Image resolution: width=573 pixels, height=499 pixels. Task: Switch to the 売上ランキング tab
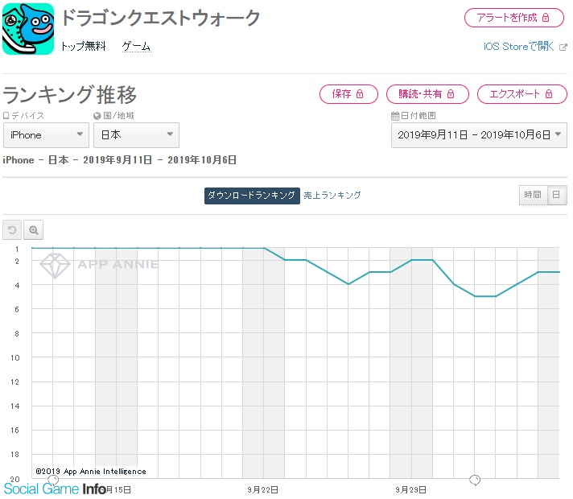[332, 196]
